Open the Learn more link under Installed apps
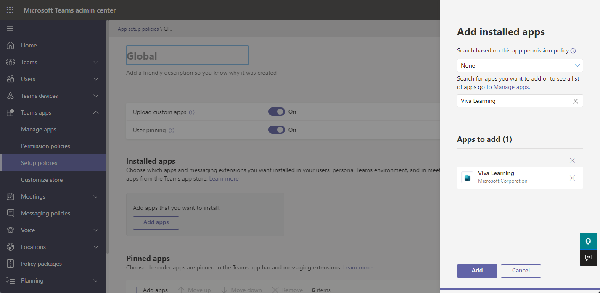 (x=224, y=178)
